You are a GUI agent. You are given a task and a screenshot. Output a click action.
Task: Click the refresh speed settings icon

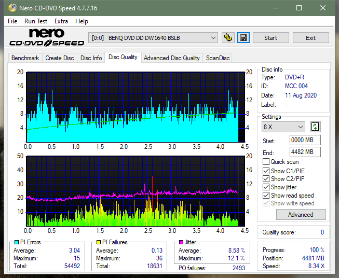[315, 127]
